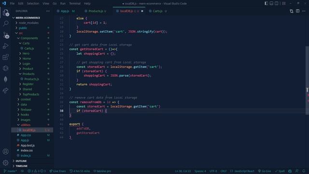Open the Search view in the activity bar
This screenshot has height=174, width=309.
coord(6,24)
